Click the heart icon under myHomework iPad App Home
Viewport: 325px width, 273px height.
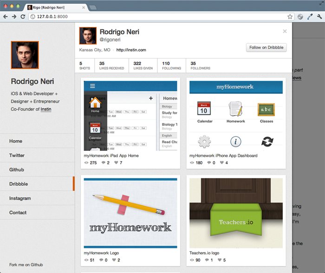pyautogui.click(x=116, y=162)
